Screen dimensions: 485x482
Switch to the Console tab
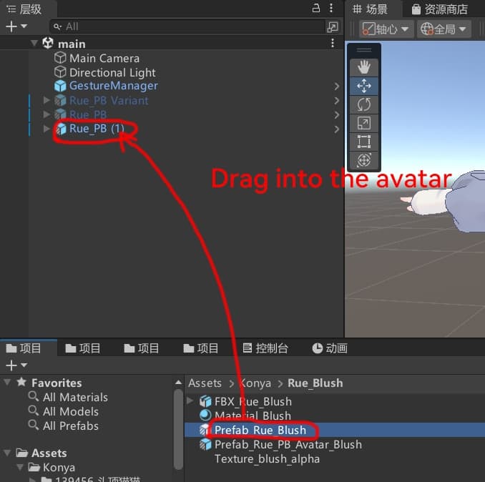(265, 348)
